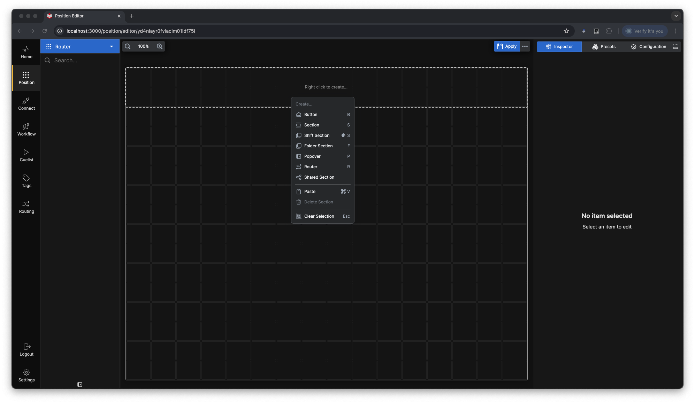Create a Popover from context menu
The height and width of the screenshot is (403, 695).
pos(323,156)
